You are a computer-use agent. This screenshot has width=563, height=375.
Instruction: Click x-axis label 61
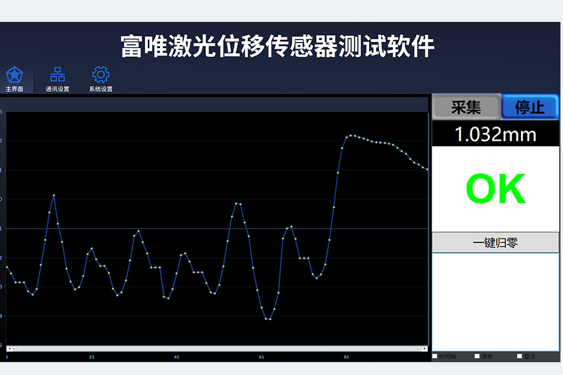[x=261, y=357]
